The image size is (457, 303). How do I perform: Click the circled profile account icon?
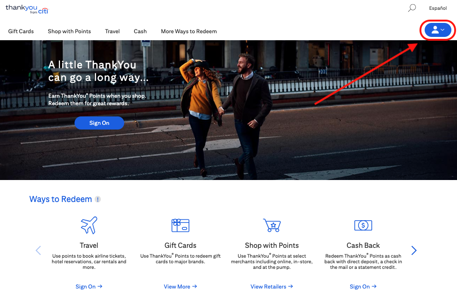pos(435,29)
